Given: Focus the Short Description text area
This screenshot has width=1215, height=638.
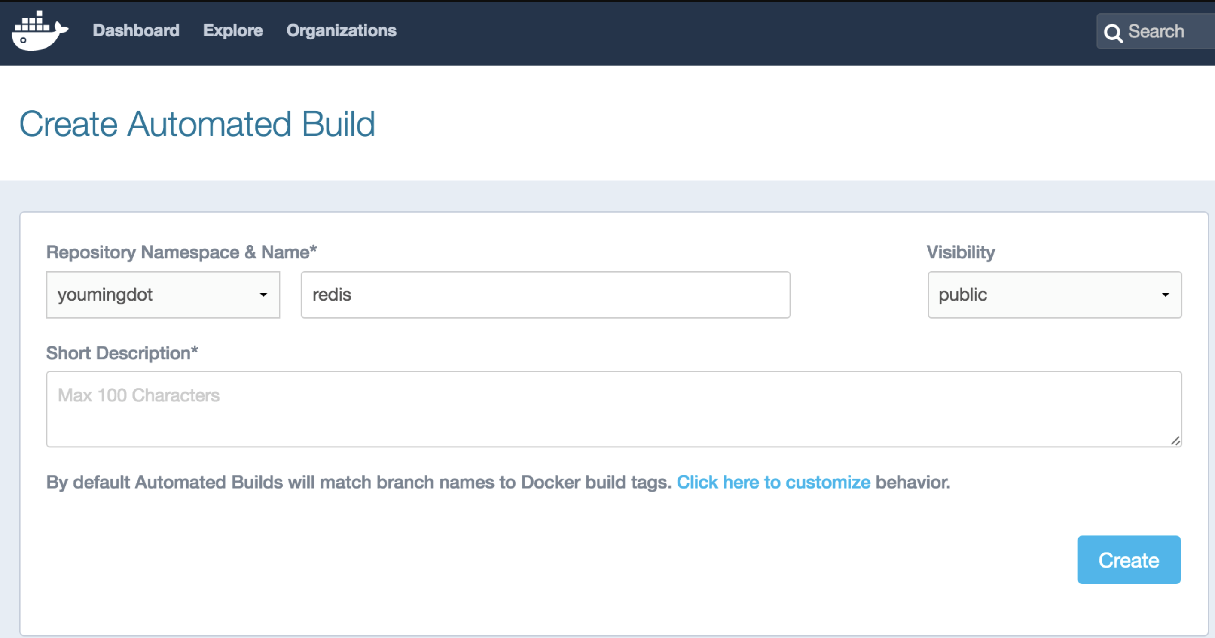Looking at the screenshot, I should click(613, 409).
